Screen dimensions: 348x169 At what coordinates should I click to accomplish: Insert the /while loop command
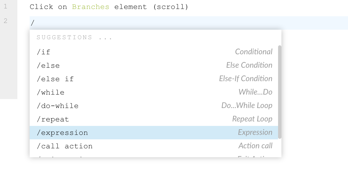pos(154,92)
